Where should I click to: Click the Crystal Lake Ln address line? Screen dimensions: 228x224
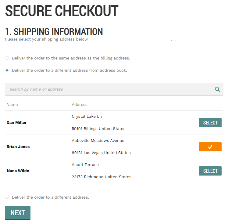87,117
